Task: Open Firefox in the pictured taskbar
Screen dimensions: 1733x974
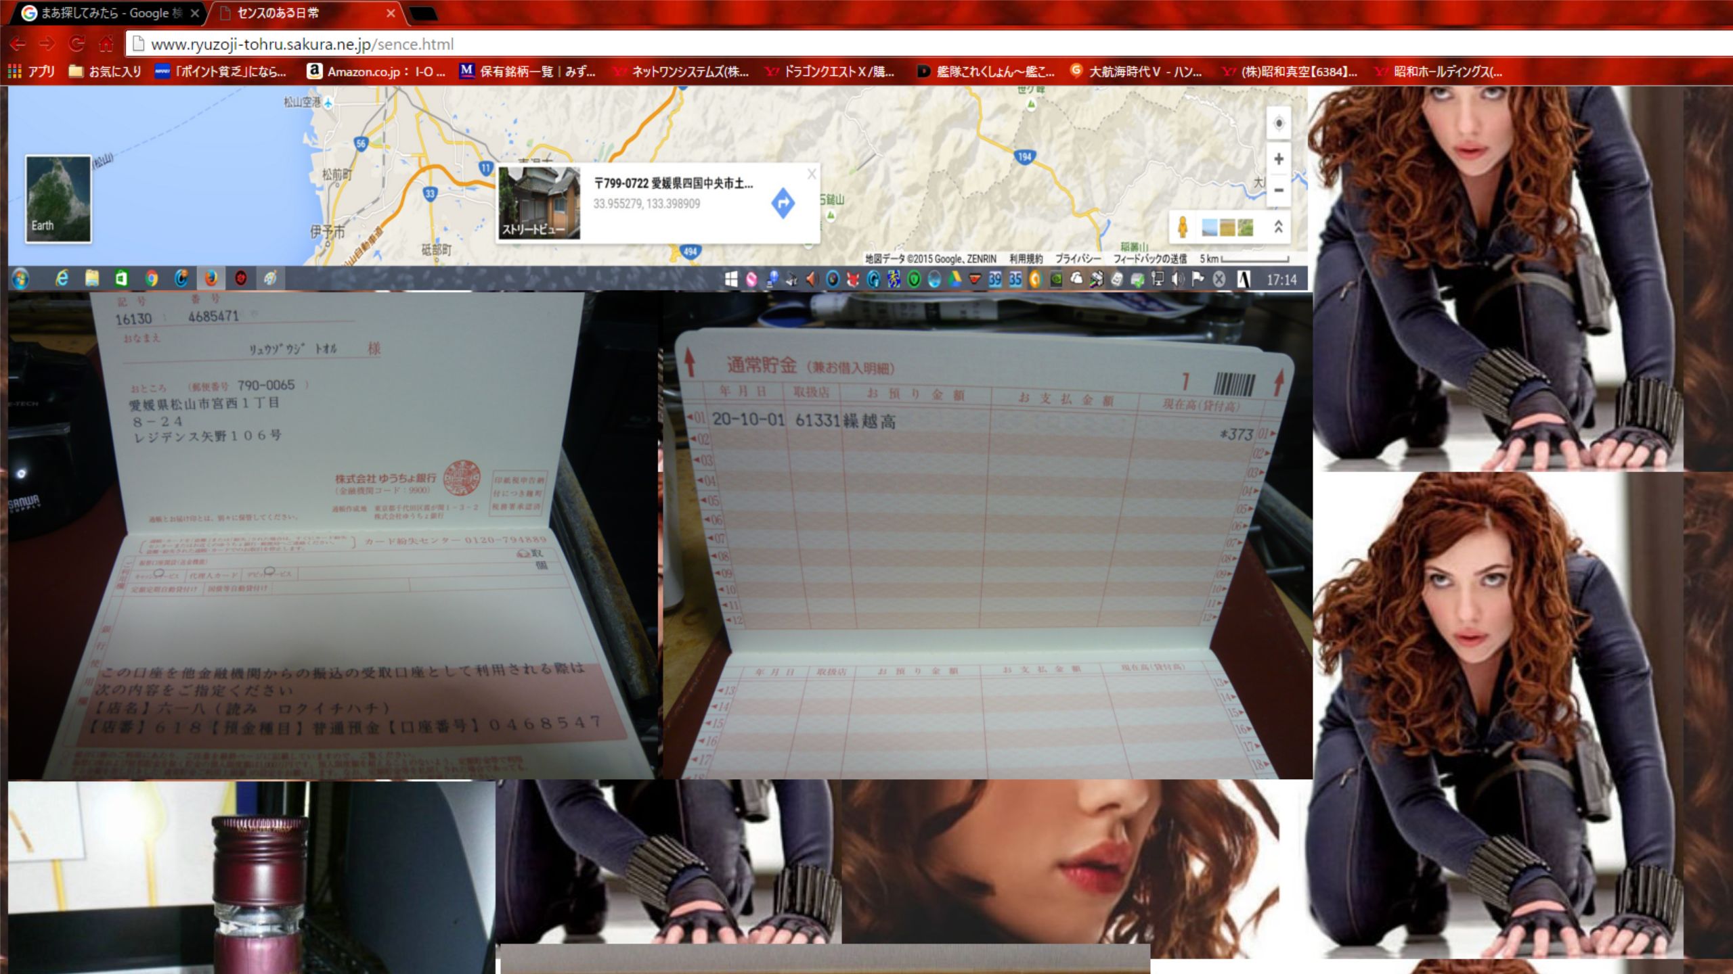Action: point(211,278)
